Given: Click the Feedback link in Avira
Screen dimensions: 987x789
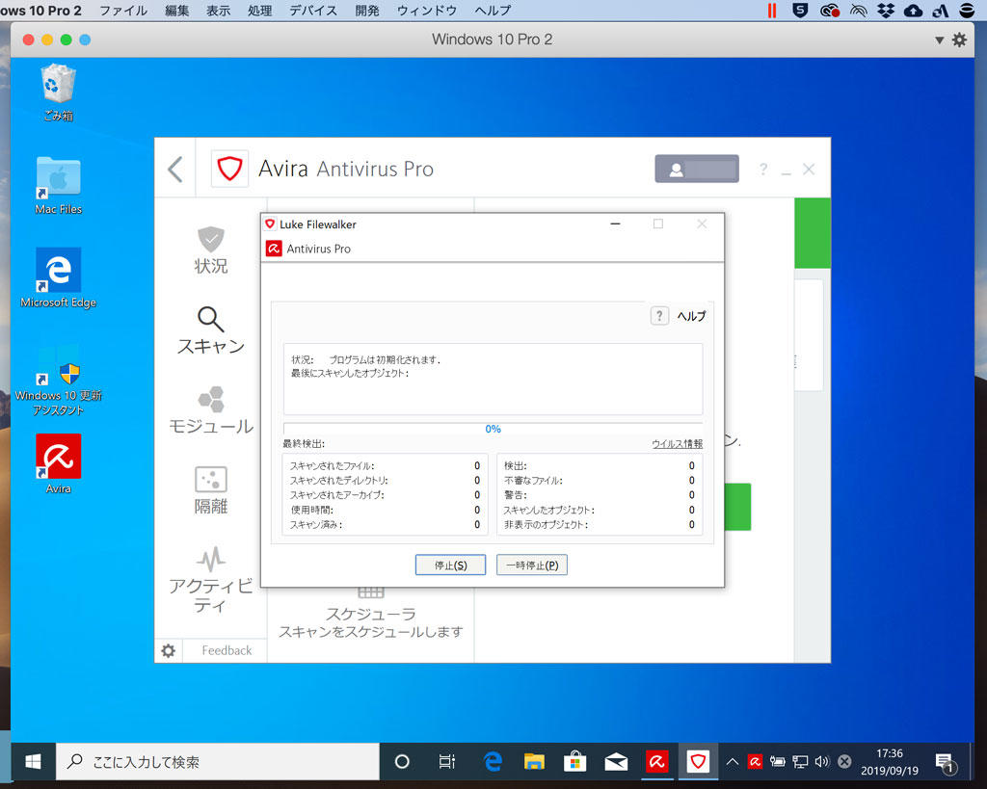Looking at the screenshot, I should [x=227, y=650].
